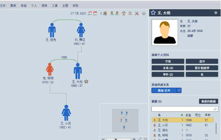Image resolution: width=221 pixels, height=140 pixels.
Task: Click the 家庭的数据 button
Action: coord(209,101)
